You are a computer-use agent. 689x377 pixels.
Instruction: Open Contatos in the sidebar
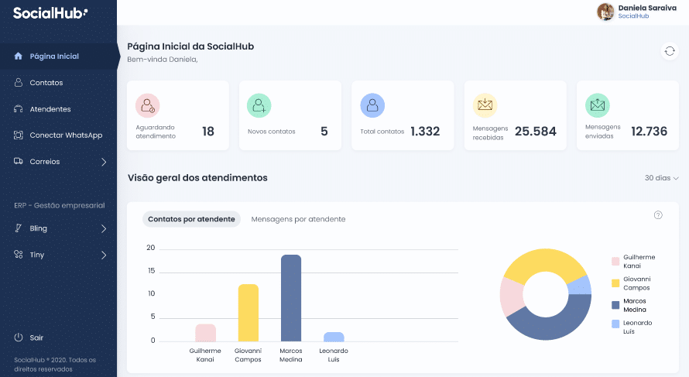(46, 83)
